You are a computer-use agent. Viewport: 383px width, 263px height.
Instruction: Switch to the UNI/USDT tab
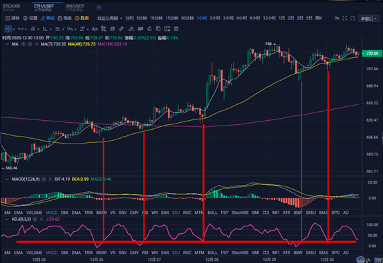tap(75, 8)
